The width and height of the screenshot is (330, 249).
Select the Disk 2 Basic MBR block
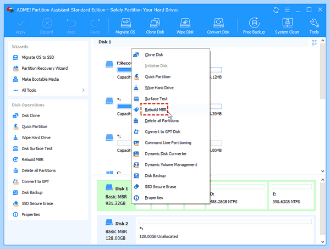click(x=117, y=230)
